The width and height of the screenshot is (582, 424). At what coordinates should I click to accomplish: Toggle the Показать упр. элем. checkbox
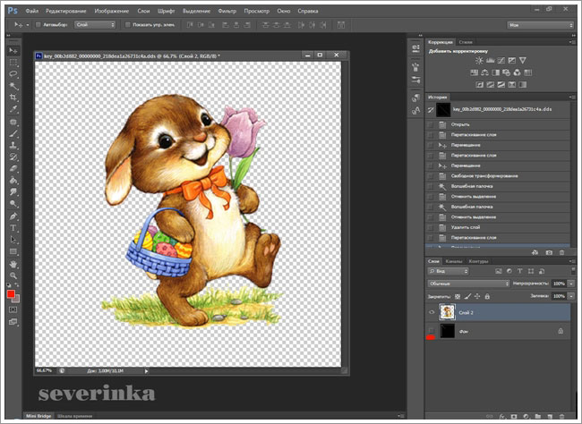[x=127, y=24]
